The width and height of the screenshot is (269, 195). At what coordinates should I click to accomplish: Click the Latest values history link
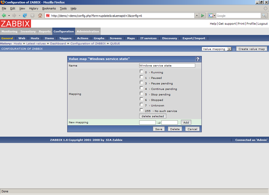pos(36,44)
